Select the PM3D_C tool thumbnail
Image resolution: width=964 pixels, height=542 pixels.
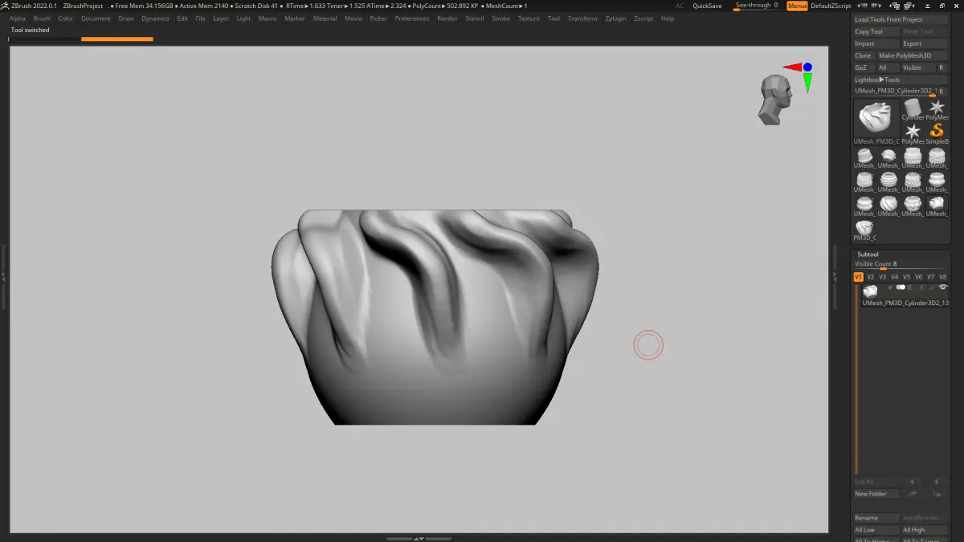pos(864,230)
